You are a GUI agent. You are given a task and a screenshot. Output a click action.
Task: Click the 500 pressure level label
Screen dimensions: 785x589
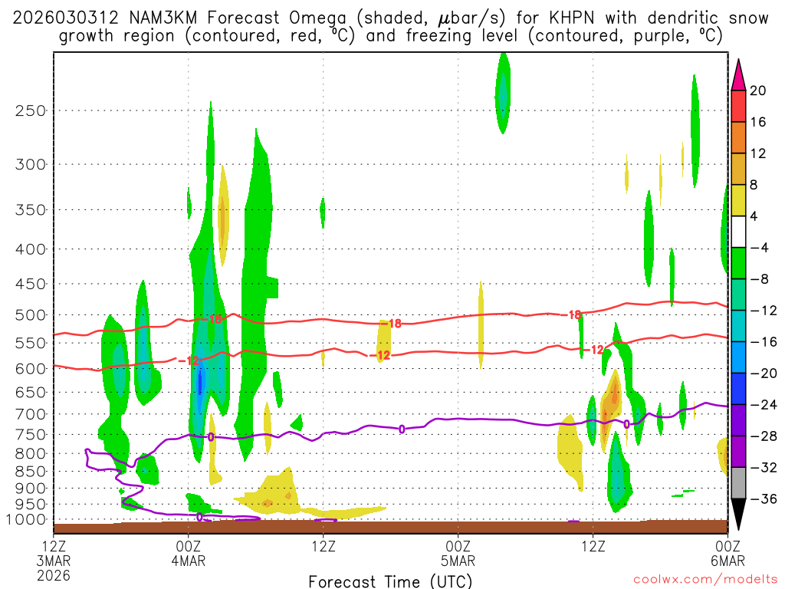(31, 315)
